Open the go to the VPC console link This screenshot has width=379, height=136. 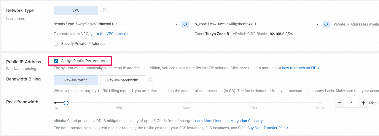coord(109,34)
